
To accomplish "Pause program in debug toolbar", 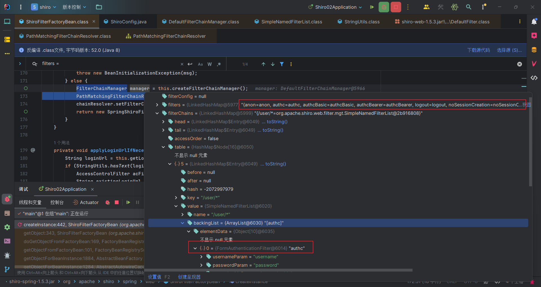I will 138,202.
